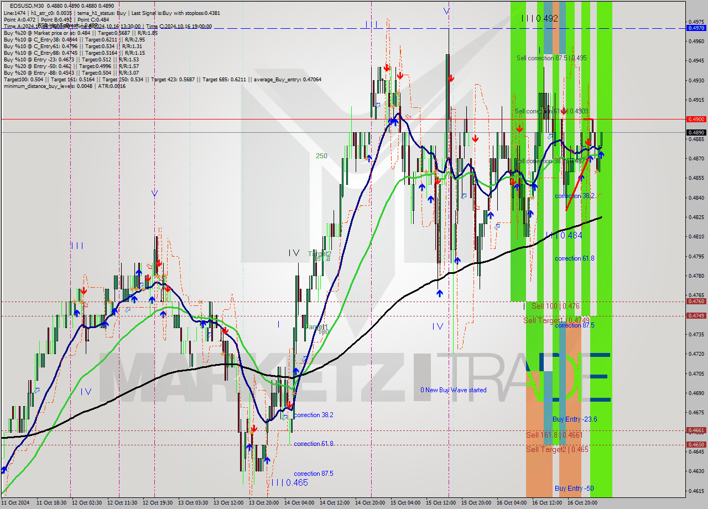
Task: Click the 'Buy %10 @ C_Entry88' line
Action: [74, 53]
